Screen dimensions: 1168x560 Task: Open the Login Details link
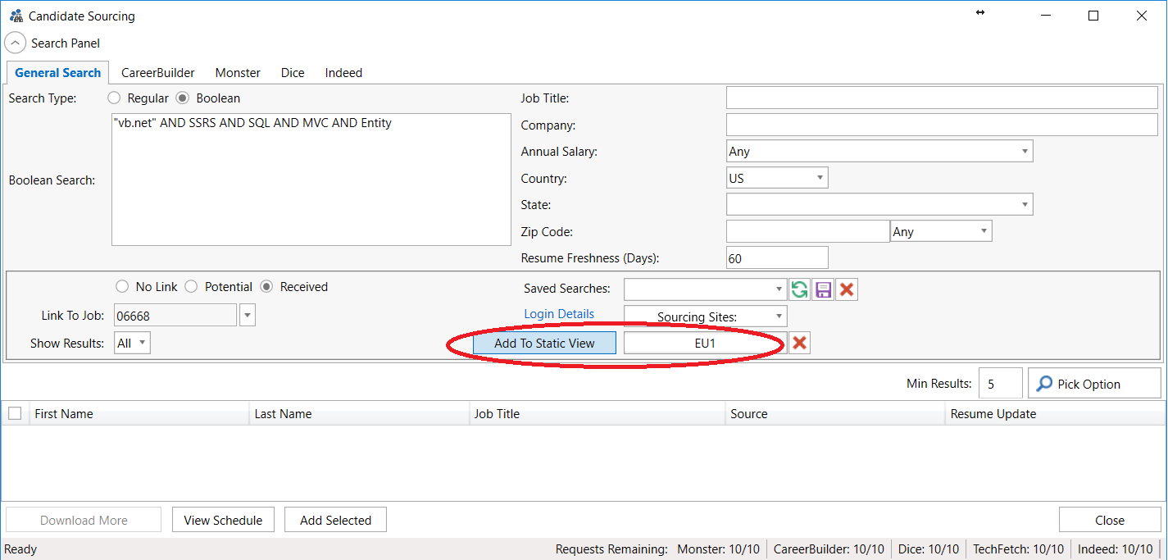pyautogui.click(x=559, y=314)
